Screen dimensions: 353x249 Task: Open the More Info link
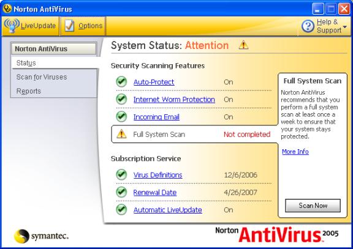coord(295,152)
